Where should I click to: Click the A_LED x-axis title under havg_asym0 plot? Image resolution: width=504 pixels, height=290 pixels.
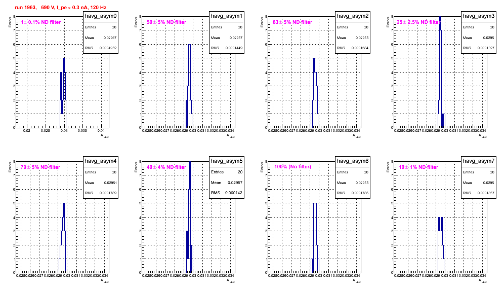click(105, 136)
